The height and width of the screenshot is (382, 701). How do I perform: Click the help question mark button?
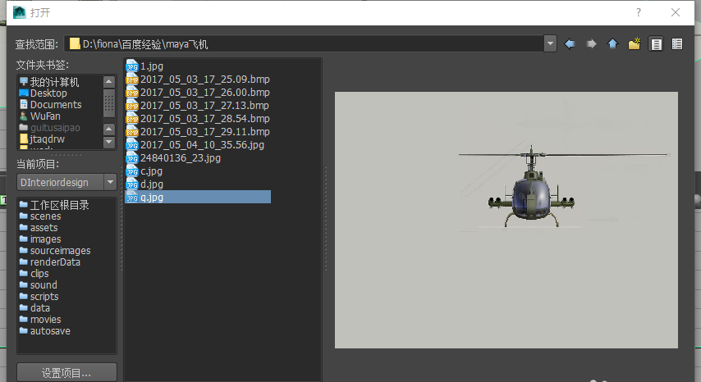click(x=638, y=12)
